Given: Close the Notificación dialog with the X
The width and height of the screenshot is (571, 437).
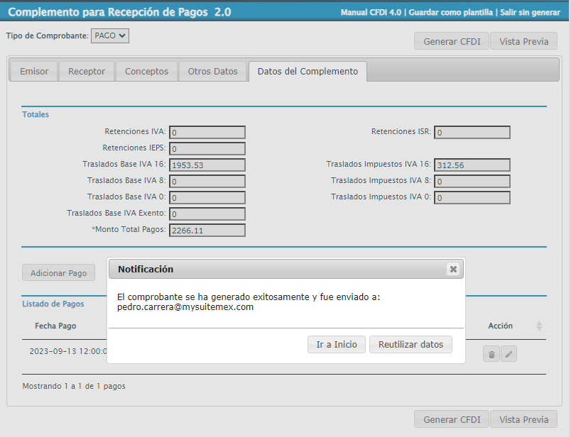Looking at the screenshot, I should coord(452,269).
